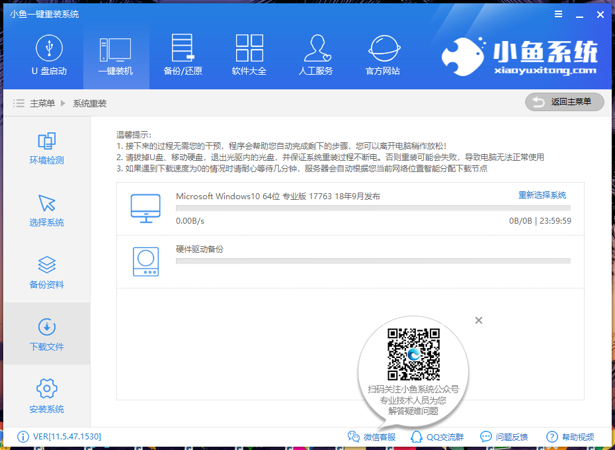615x450 pixels.
Task: Click the 小鱼一键重装系统 window title
Action: click(44, 15)
